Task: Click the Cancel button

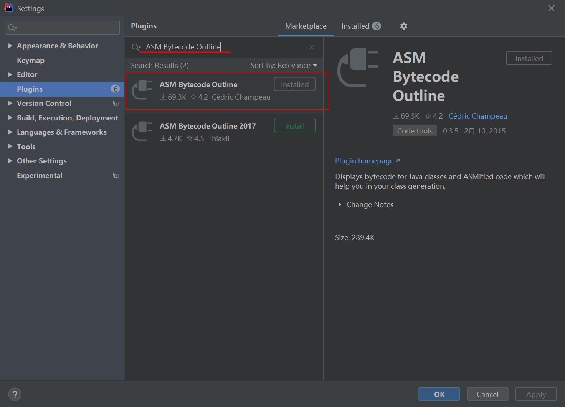Action: pyautogui.click(x=487, y=394)
